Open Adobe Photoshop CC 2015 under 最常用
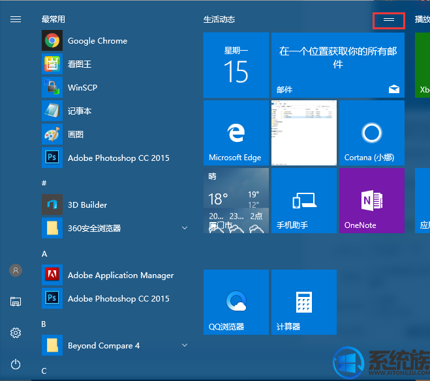The height and width of the screenshot is (381, 430). click(115, 158)
